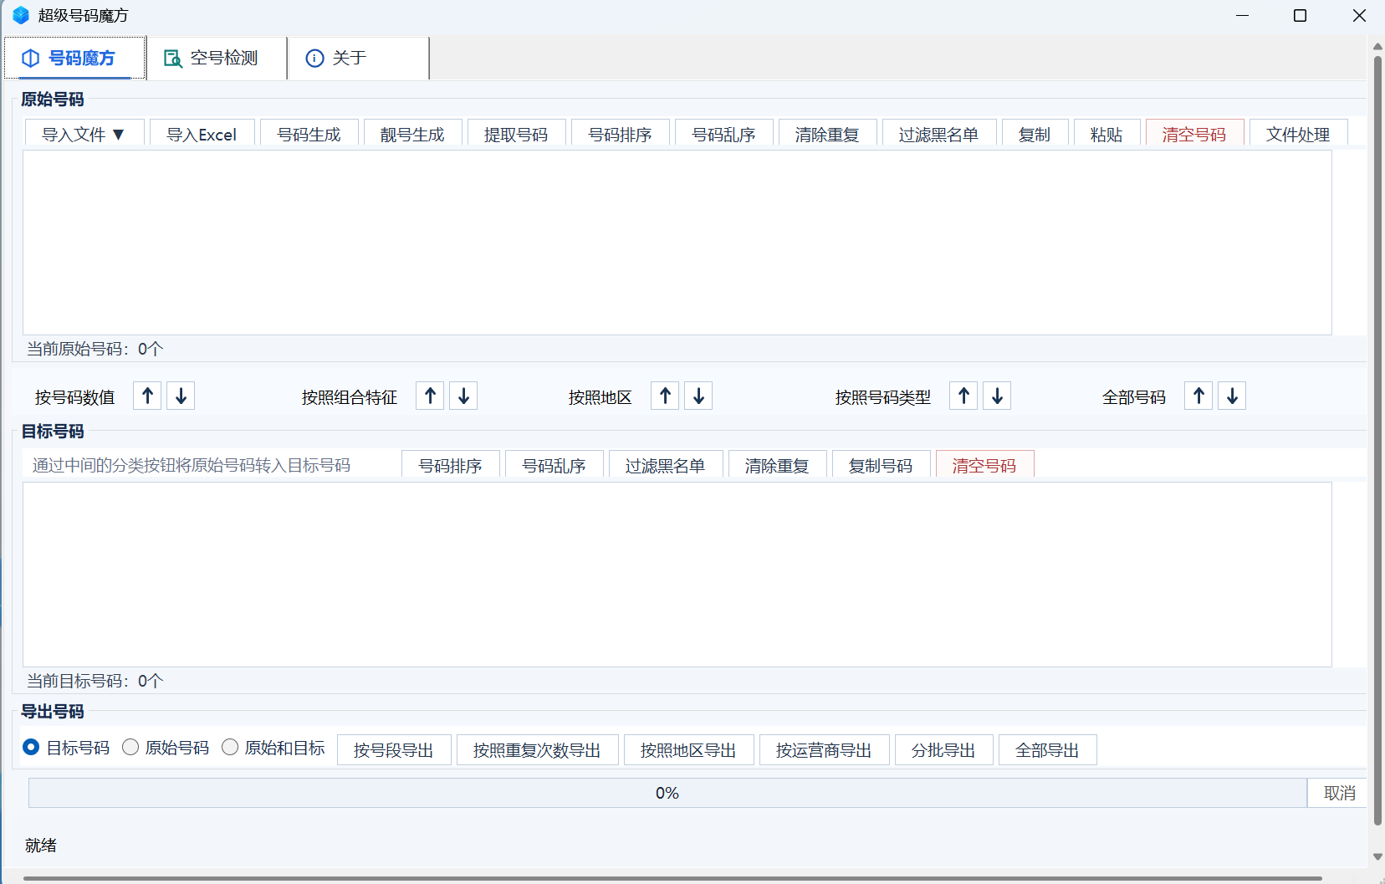
Task: Select the 原始号码 export radio option
Action: 166,748
